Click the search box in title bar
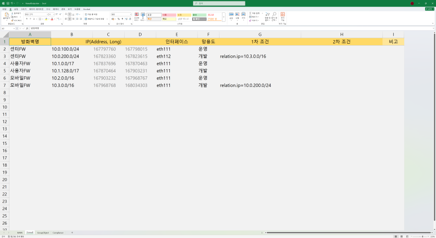This screenshot has width=436, height=238. tap(219, 3)
